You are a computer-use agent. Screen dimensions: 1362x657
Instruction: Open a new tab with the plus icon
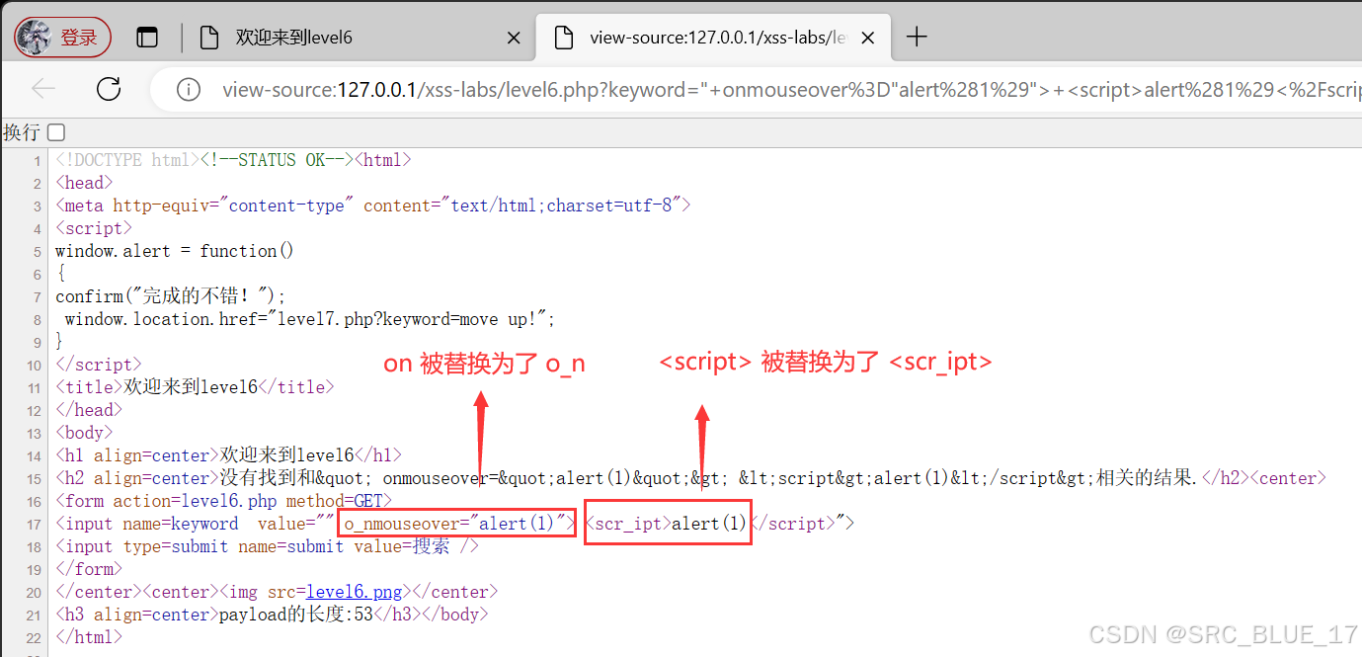tap(917, 37)
